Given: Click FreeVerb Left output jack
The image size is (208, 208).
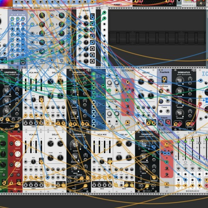Looking at the screenshot, I should pyautogui.click(x=161, y=122).
